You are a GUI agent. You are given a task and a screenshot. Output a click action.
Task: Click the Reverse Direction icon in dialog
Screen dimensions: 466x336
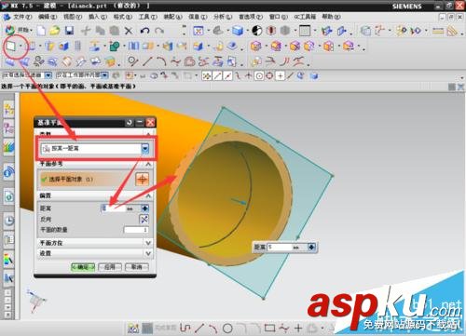pos(144,219)
